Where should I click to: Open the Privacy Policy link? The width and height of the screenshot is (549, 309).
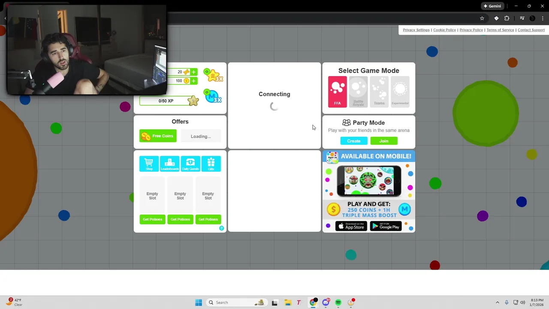[x=471, y=30]
